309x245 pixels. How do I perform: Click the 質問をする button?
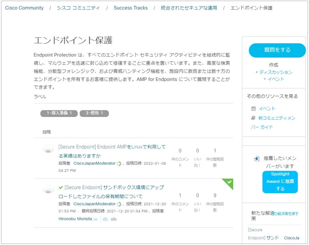(277, 50)
